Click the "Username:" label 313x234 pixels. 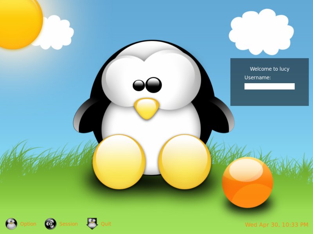point(257,77)
